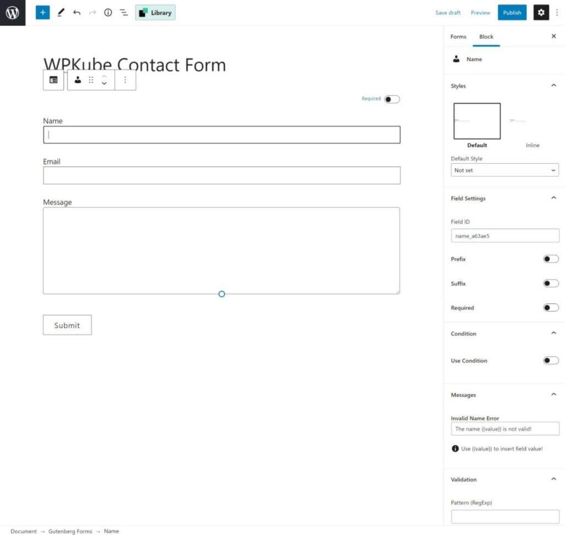The height and width of the screenshot is (535, 565).
Task: Click the Publish button
Action: pyautogui.click(x=512, y=13)
